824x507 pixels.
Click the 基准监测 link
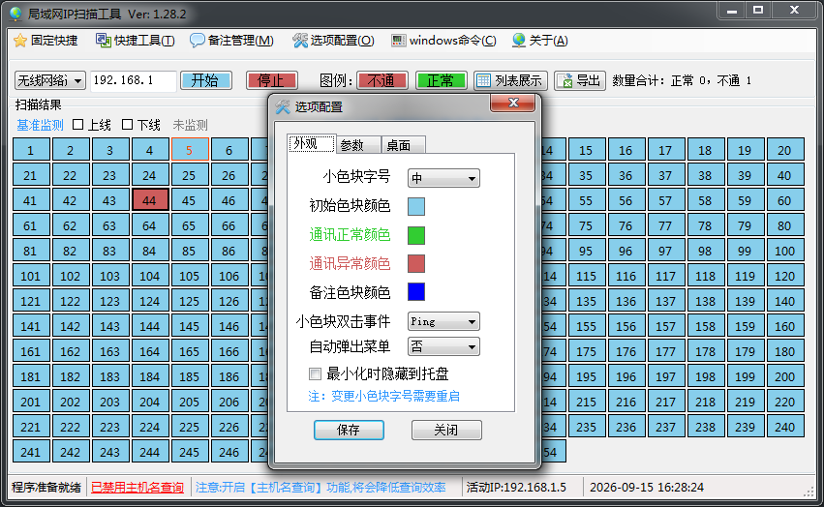(40, 125)
